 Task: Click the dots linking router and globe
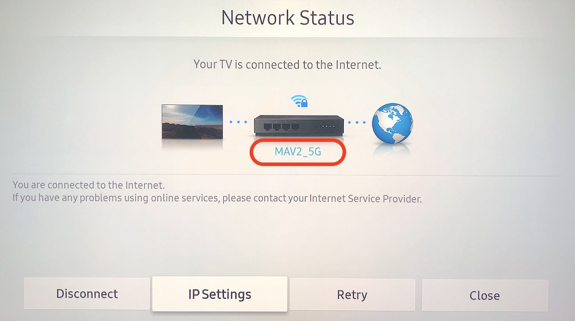(358, 122)
